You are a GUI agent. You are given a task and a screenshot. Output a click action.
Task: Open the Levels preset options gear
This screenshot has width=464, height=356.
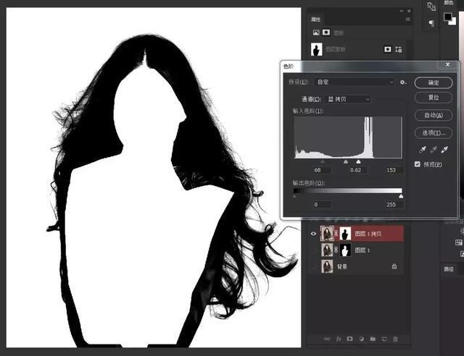click(402, 82)
